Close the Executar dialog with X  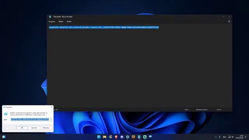click(51, 107)
